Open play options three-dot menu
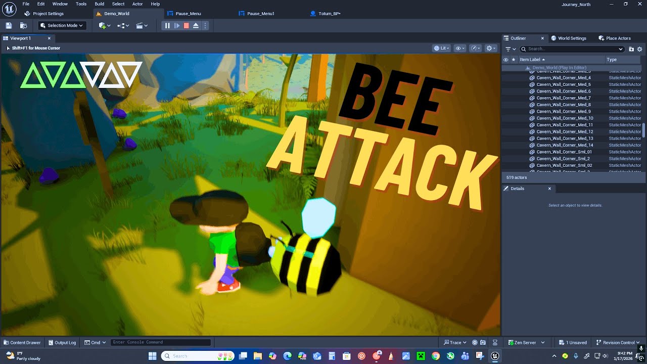The image size is (647, 364). click(205, 25)
